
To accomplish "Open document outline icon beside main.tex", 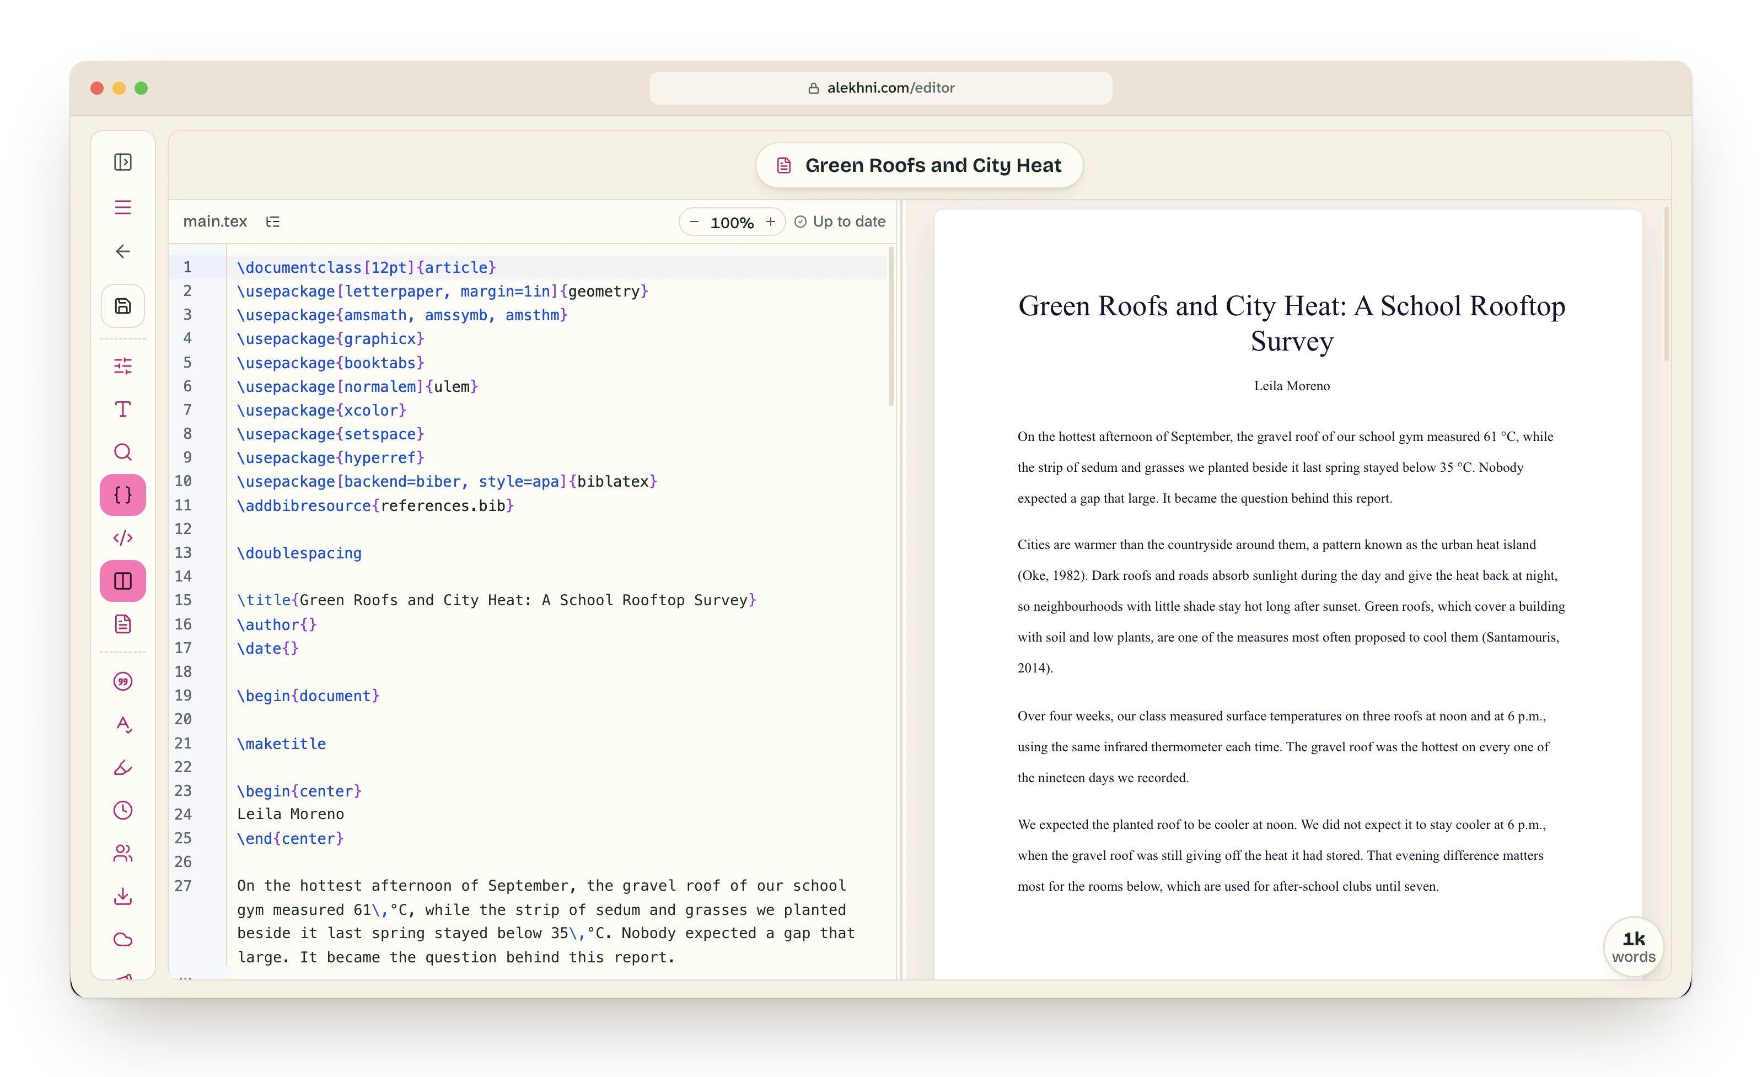I will click(272, 222).
